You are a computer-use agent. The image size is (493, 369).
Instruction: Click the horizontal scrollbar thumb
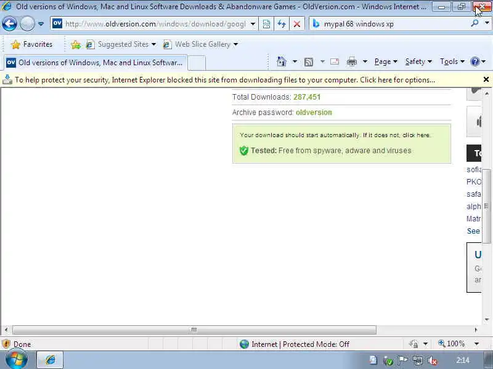click(x=194, y=330)
